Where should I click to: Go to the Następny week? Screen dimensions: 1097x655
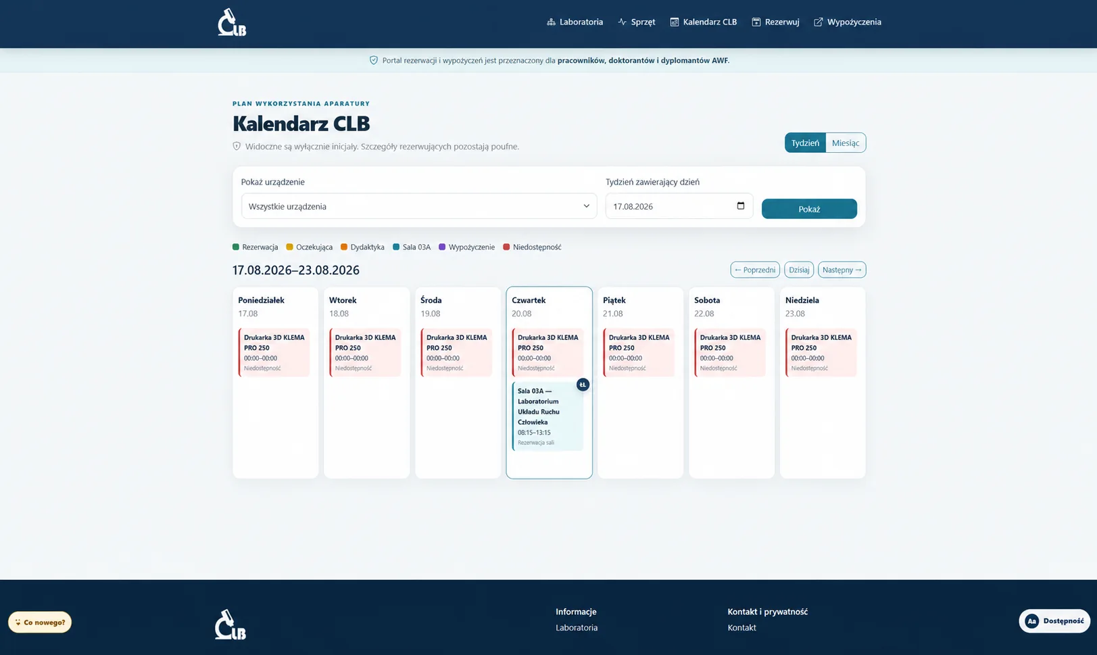coord(842,270)
